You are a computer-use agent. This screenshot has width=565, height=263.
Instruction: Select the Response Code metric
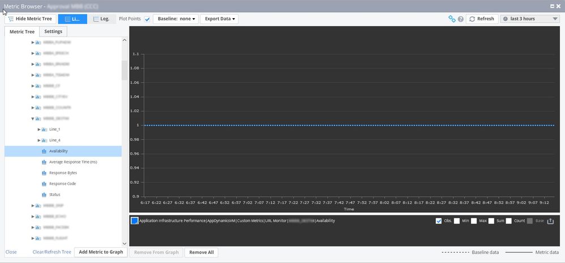pyautogui.click(x=62, y=184)
